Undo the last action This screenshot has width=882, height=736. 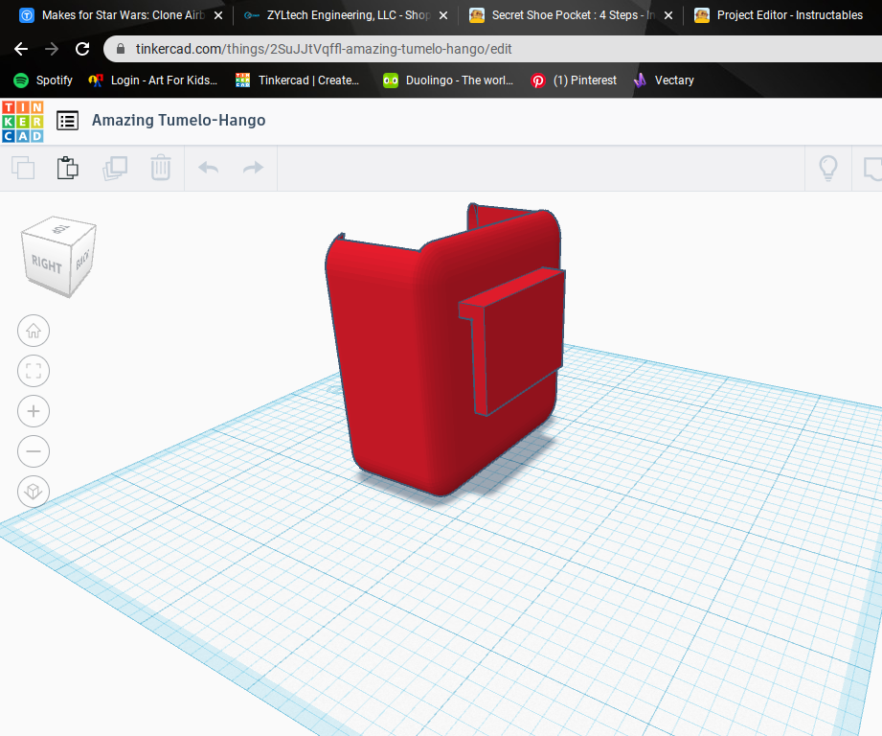pos(208,167)
